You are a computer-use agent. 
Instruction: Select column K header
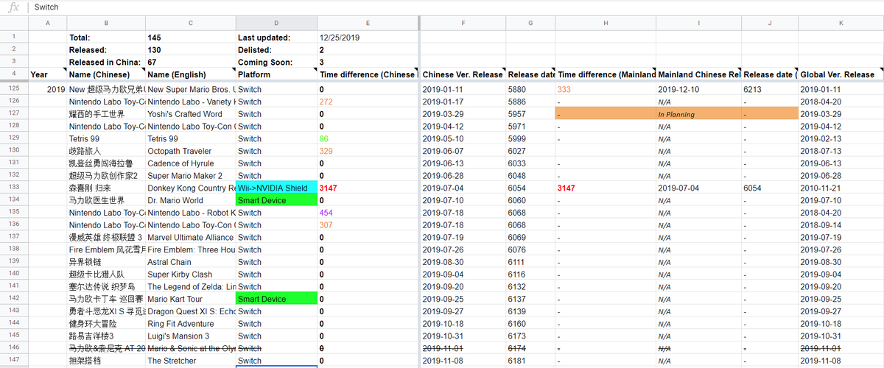[x=841, y=24]
